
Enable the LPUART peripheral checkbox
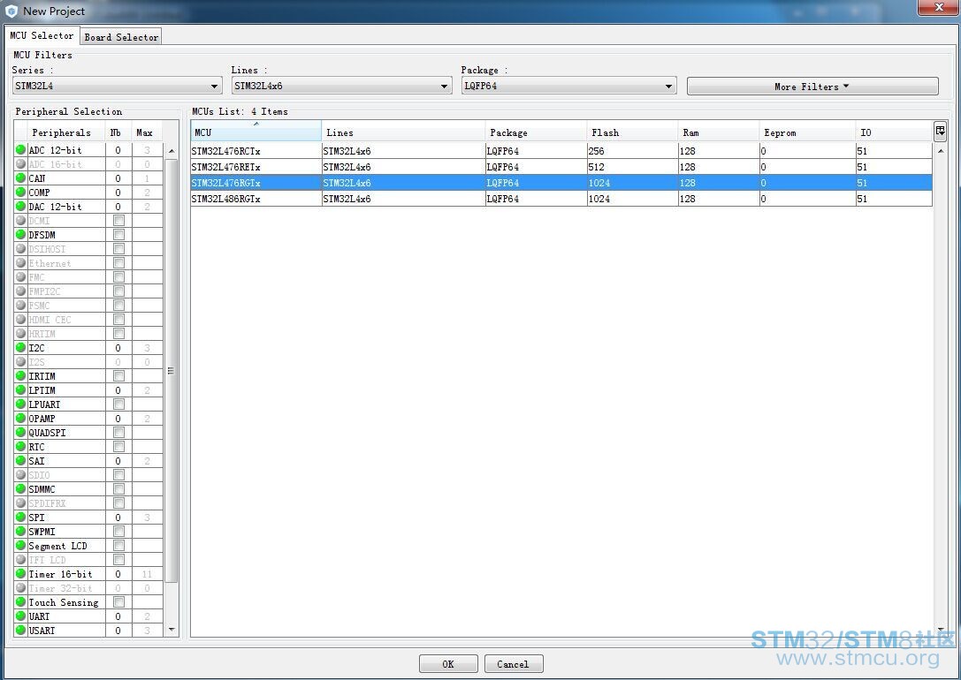[118, 404]
